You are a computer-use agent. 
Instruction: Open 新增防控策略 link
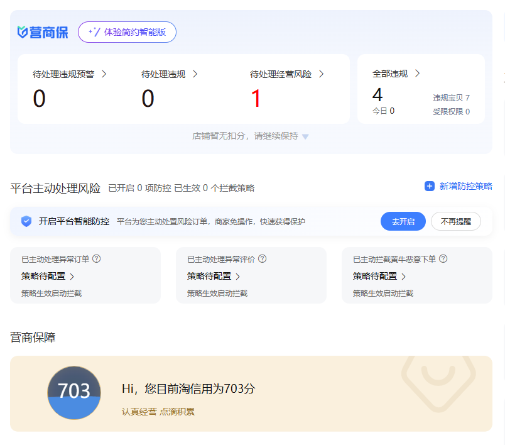(x=465, y=186)
